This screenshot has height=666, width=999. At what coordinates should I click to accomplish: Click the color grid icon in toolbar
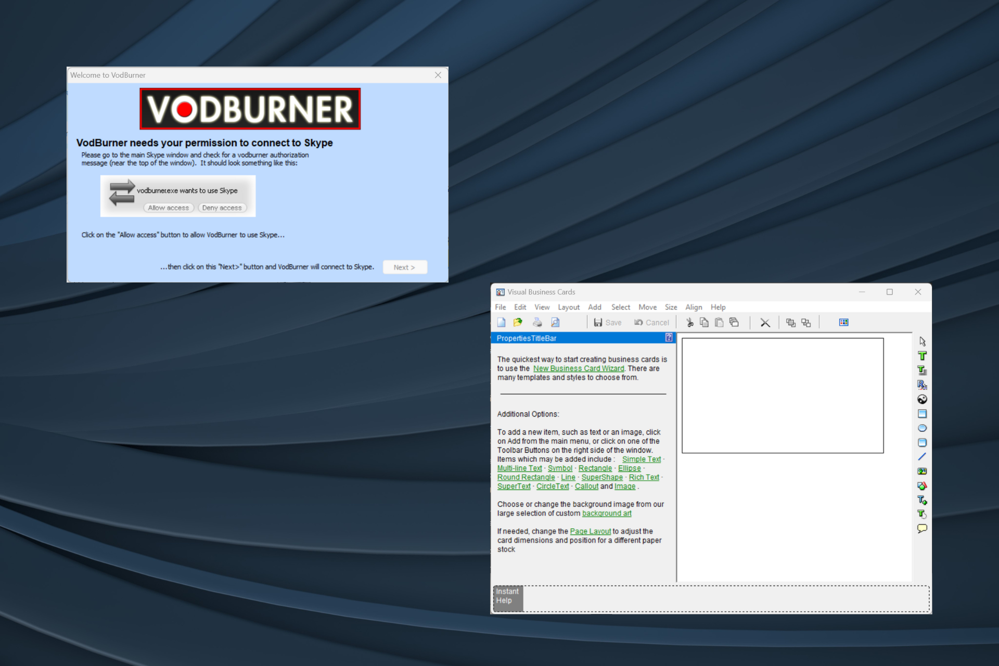click(844, 323)
